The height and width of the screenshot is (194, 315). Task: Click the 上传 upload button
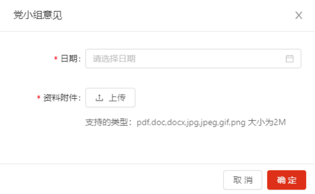[110, 98]
